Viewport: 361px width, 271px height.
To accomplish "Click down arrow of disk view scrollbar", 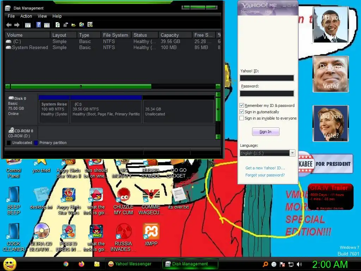I will [218, 137].
